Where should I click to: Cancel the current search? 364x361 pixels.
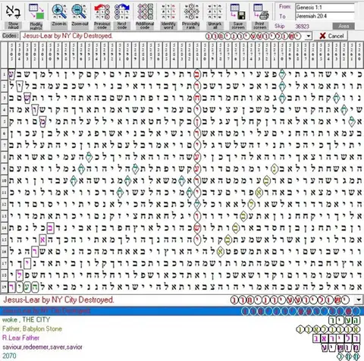pyautogui.click(x=331, y=36)
